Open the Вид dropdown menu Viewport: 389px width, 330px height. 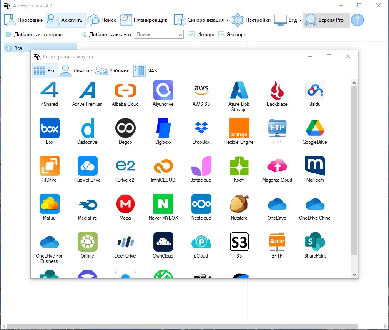(299, 20)
